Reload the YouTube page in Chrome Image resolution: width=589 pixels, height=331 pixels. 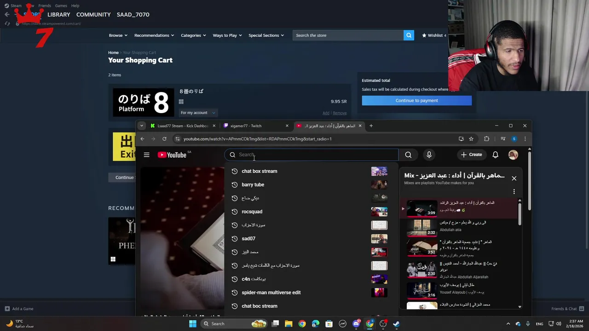point(164,139)
